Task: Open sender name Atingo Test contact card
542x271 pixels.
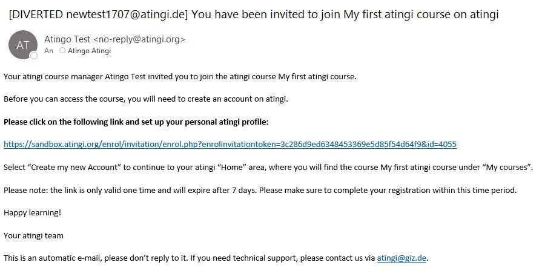Action: [x=67, y=39]
